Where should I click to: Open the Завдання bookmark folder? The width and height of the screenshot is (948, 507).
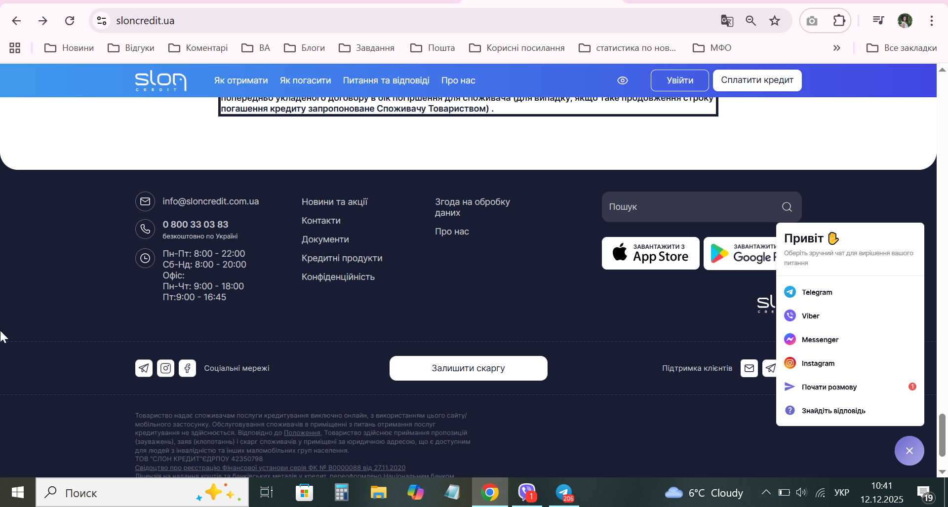click(367, 48)
